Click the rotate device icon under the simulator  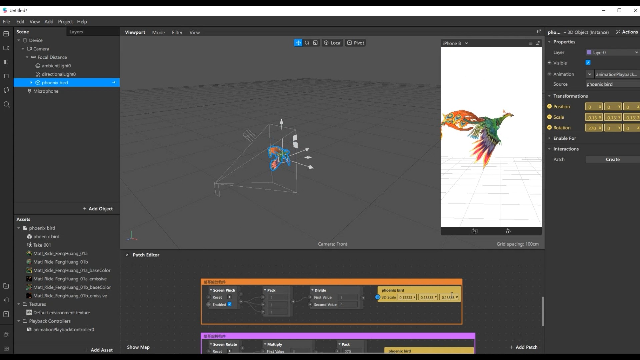pyautogui.click(x=508, y=231)
